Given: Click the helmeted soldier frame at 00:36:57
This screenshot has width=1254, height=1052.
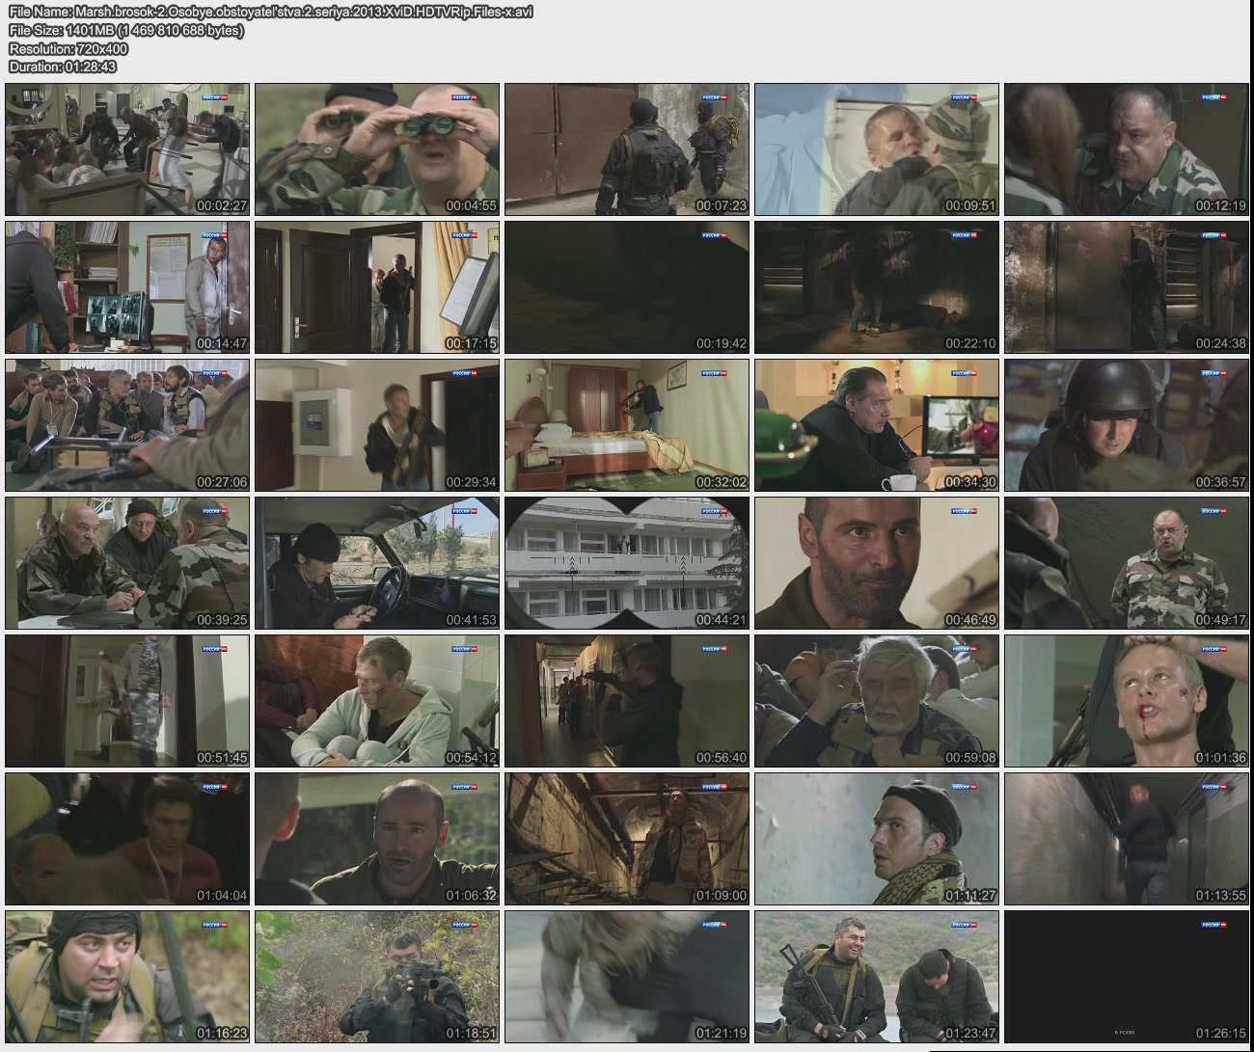Looking at the screenshot, I should coord(1126,425).
